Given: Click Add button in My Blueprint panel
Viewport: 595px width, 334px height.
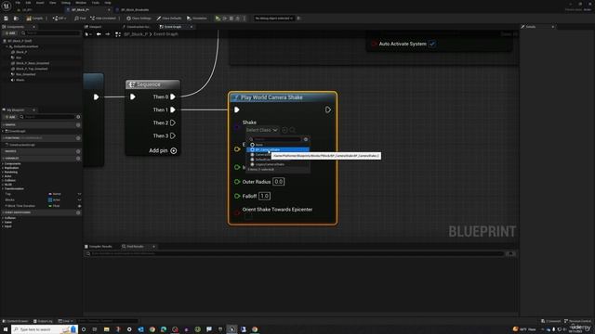Looking at the screenshot, I should click(x=10, y=117).
